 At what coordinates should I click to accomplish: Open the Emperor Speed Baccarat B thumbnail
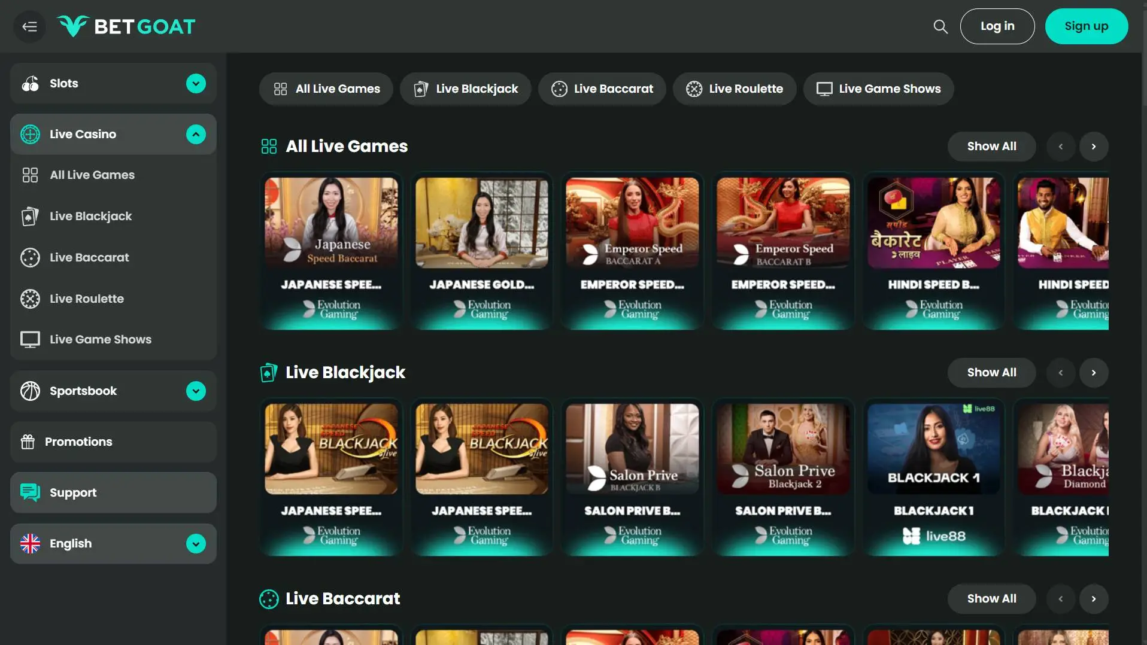coord(783,223)
